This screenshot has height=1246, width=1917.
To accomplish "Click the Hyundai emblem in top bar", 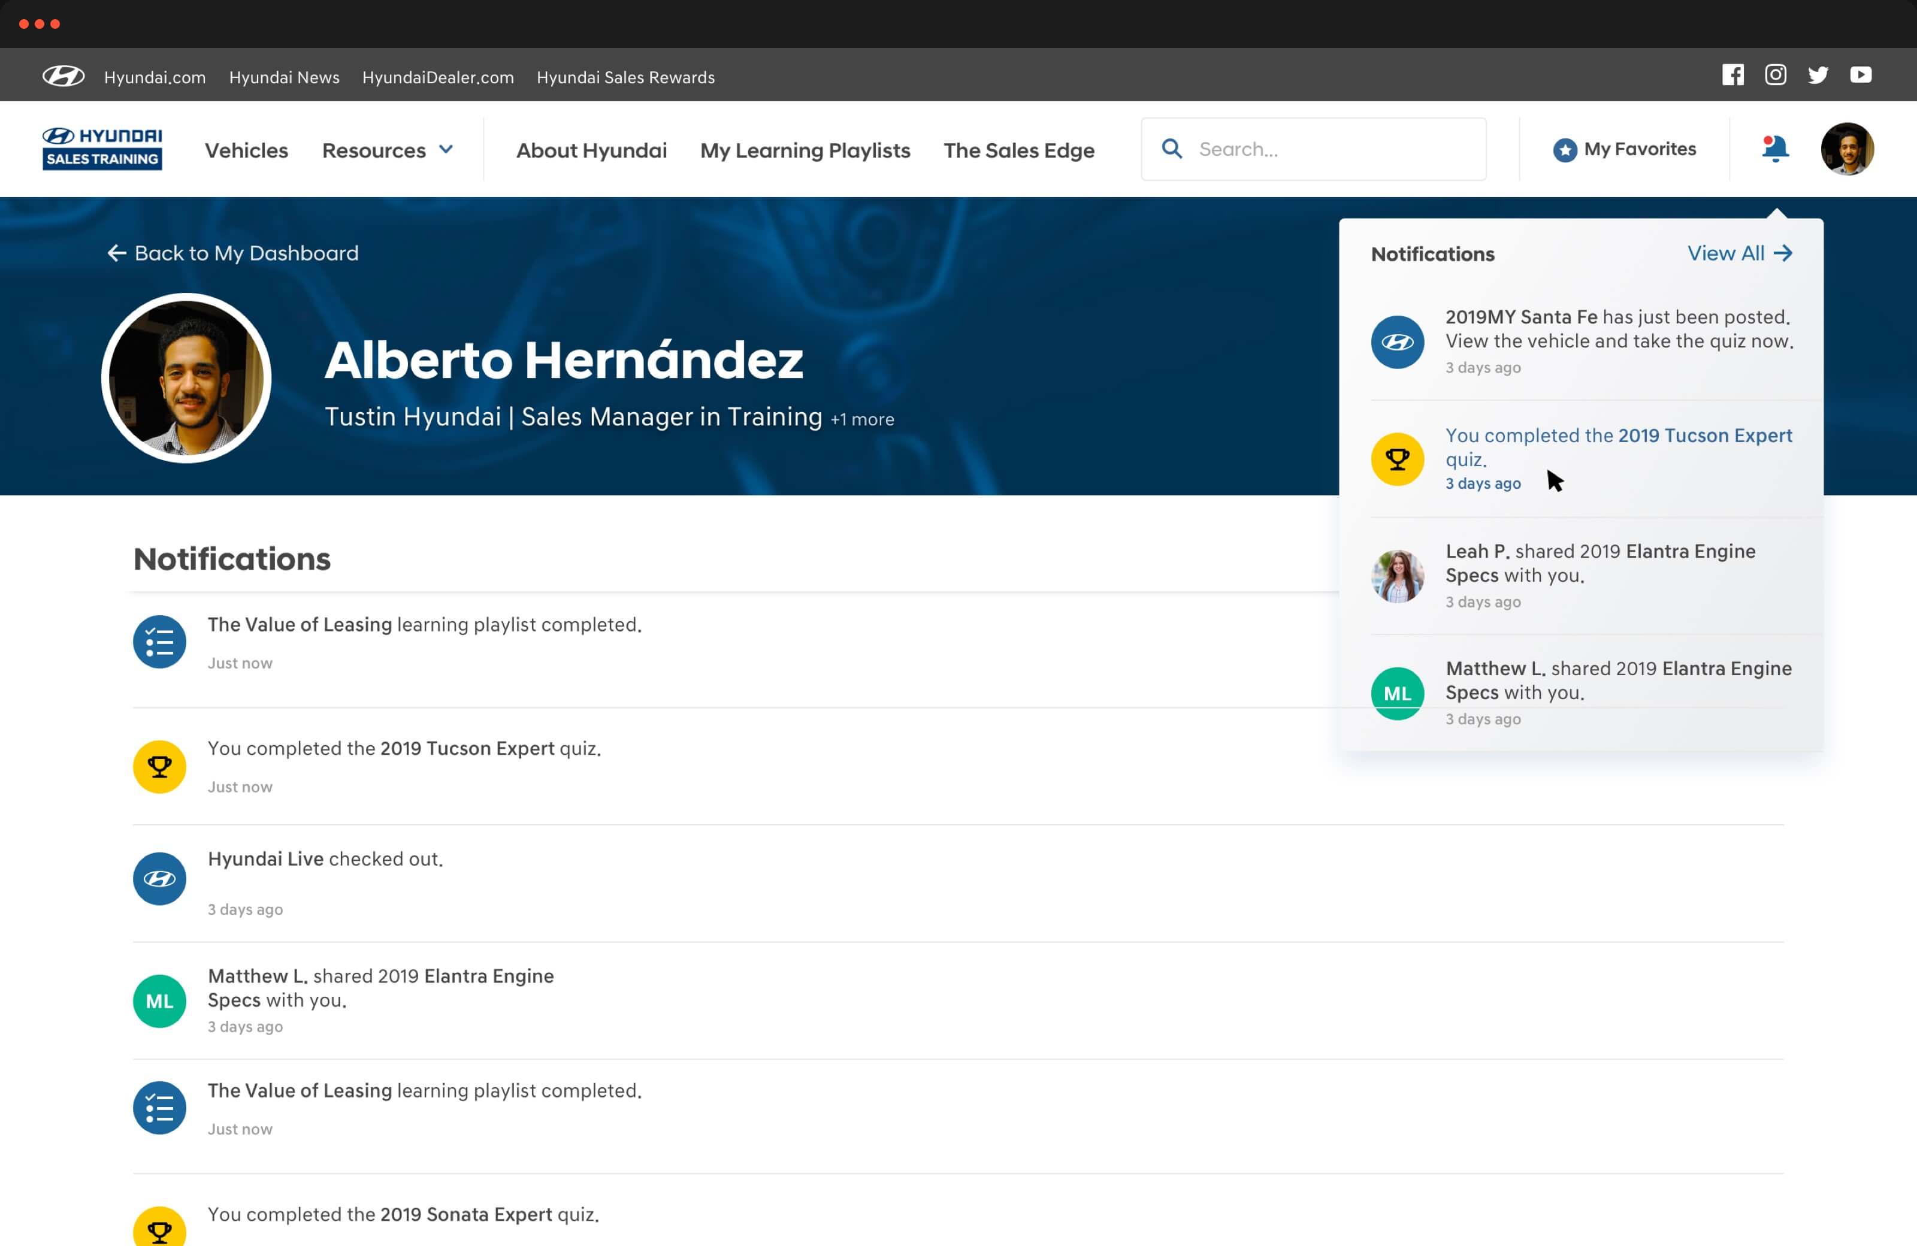I will tap(64, 75).
